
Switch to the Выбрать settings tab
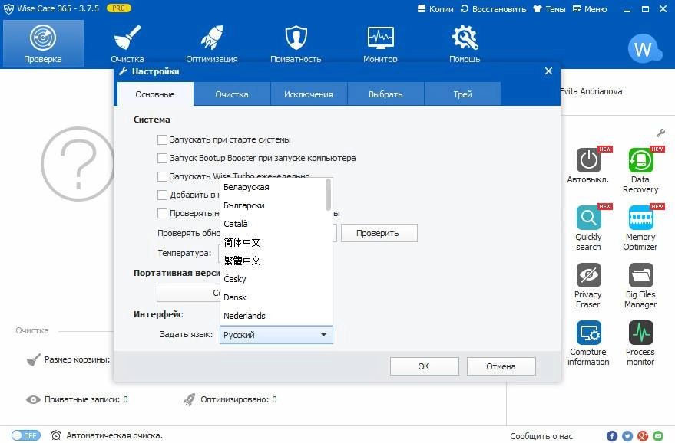click(385, 94)
